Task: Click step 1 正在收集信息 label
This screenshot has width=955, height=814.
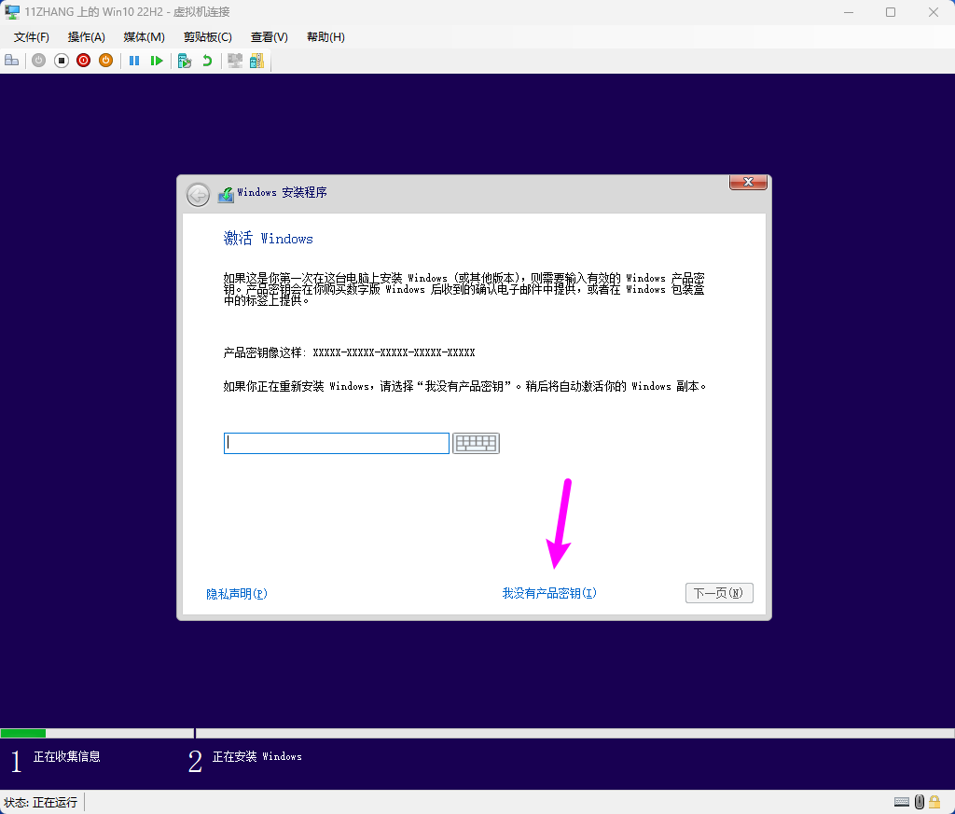Action: [66, 757]
